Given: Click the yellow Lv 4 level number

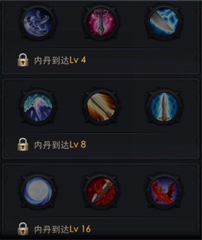Looking at the screenshot, I should (78, 60).
